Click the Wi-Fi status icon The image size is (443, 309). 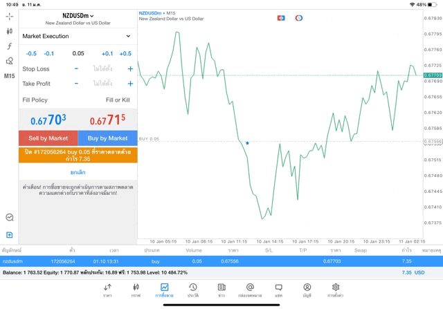click(x=413, y=5)
